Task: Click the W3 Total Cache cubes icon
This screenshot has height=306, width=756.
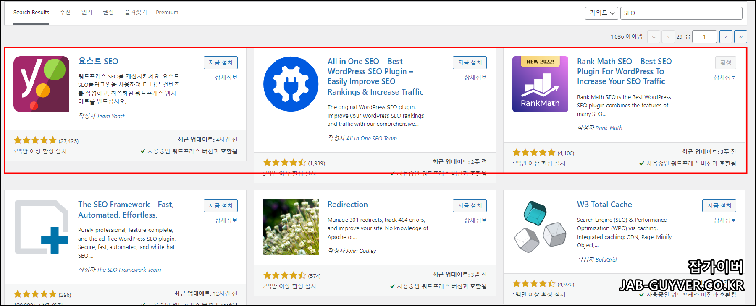Action: pos(540,227)
